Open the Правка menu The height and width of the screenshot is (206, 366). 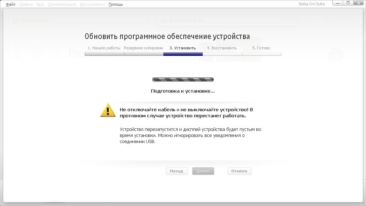click(x=26, y=4)
